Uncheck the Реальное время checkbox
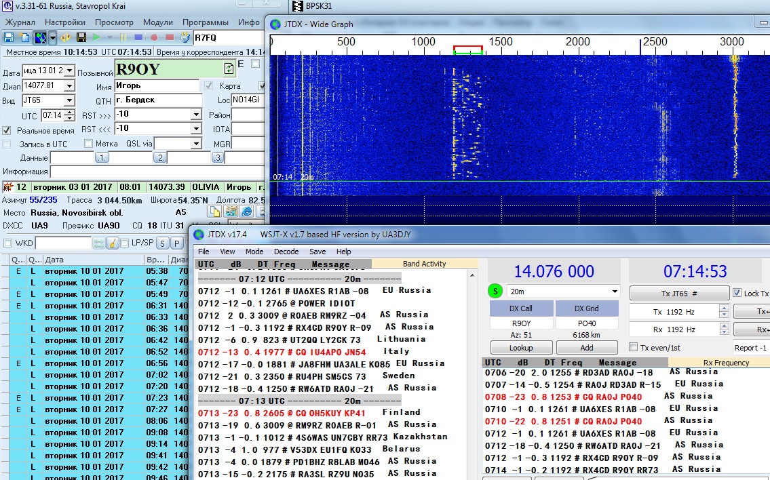Image resolution: width=770 pixels, height=480 pixels. click(x=7, y=130)
